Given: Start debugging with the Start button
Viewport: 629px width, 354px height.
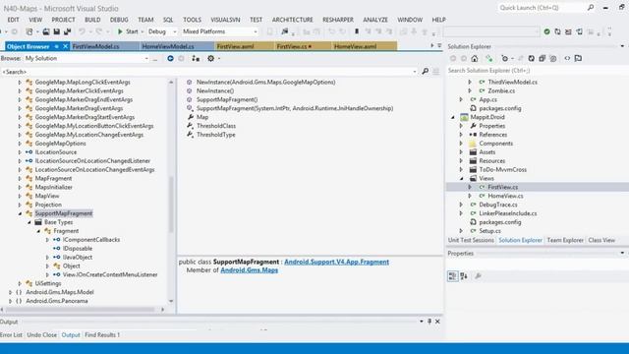Looking at the screenshot, I should (128, 31).
